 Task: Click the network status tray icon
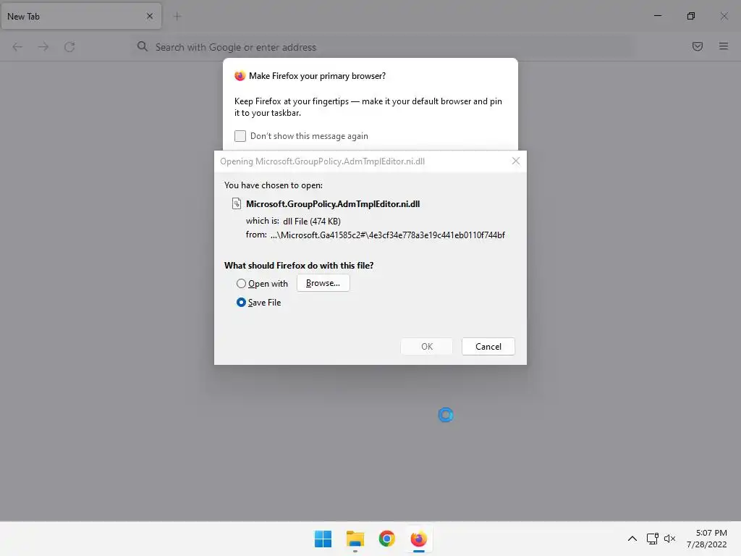(x=653, y=539)
